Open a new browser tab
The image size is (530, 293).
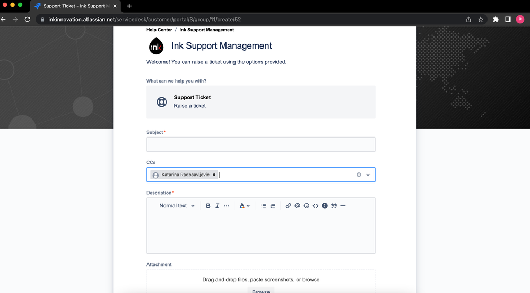tap(129, 6)
